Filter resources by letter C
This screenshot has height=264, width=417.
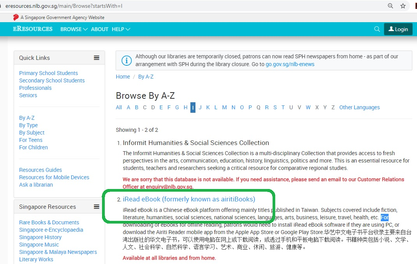pyautogui.click(x=145, y=108)
